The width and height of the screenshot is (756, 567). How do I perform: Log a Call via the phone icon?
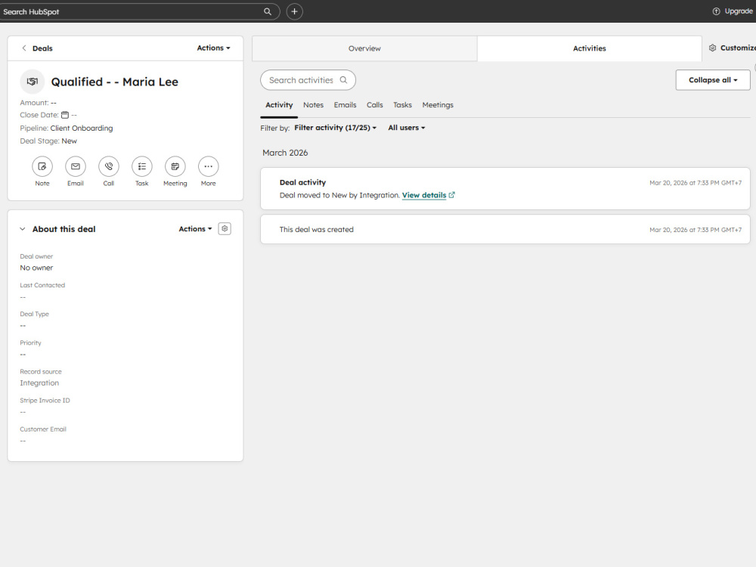point(109,166)
